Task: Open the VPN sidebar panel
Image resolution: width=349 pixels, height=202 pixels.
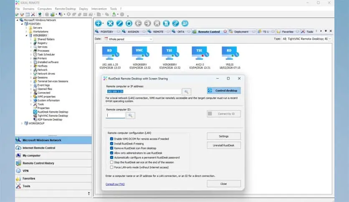Action: 53,171
